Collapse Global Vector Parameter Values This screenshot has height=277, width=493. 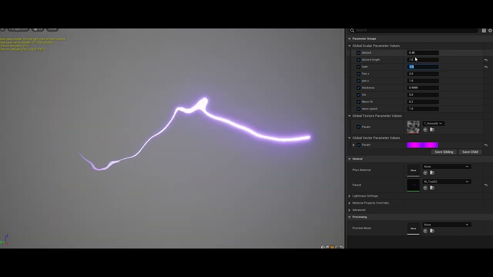click(349, 138)
